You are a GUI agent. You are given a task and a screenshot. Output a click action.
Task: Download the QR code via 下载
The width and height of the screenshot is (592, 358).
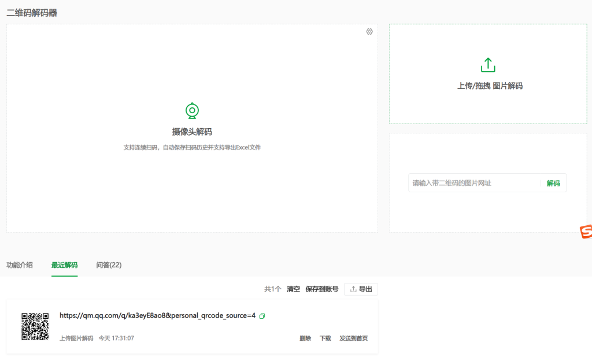pyautogui.click(x=325, y=338)
